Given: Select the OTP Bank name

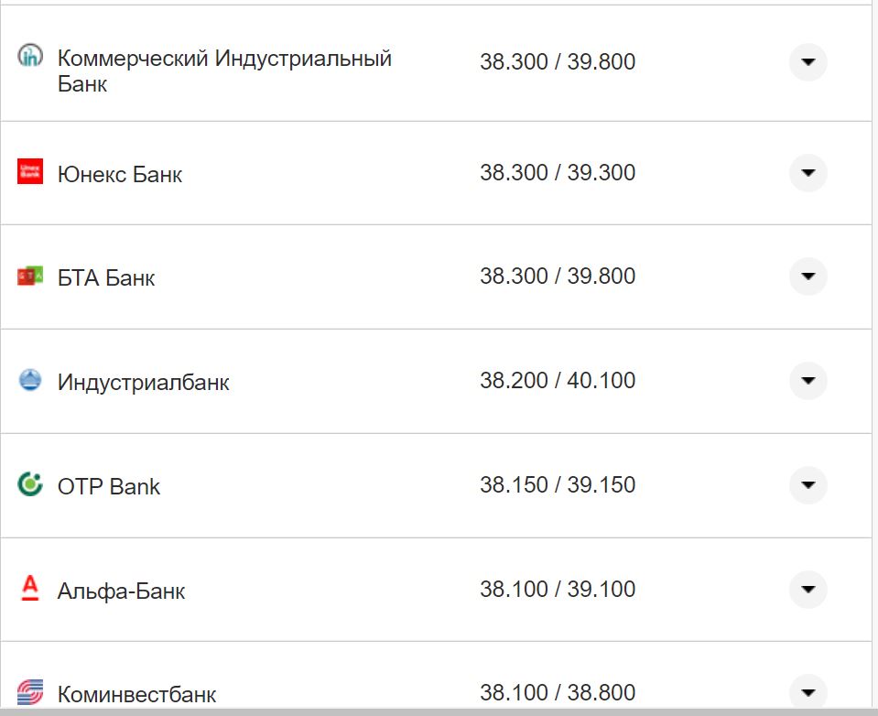Looking at the screenshot, I should coord(110,486).
